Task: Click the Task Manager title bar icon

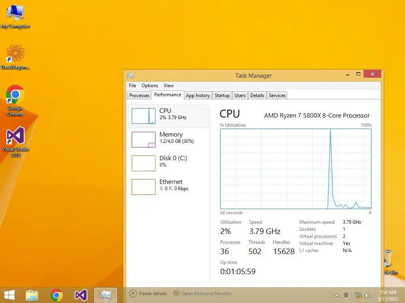Action: click(x=130, y=76)
